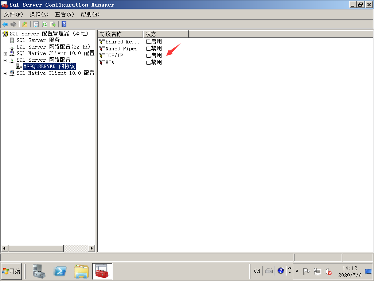Click the root 配置管理器 tree icon
The height and width of the screenshot is (281, 374).
point(5,34)
